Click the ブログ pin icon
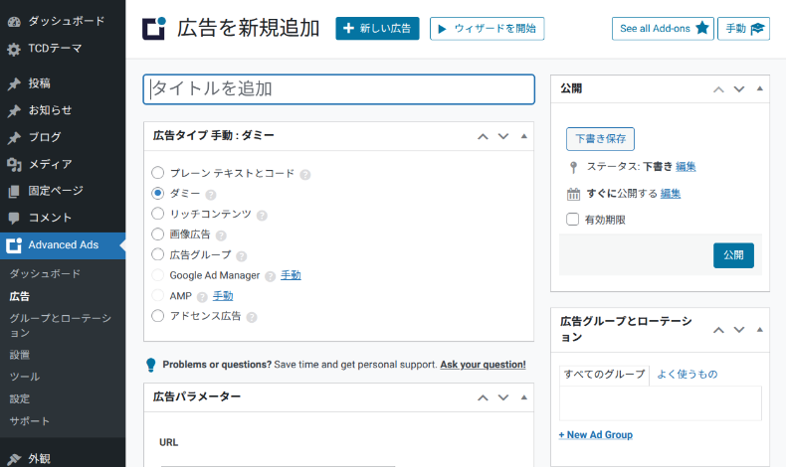 click(14, 138)
